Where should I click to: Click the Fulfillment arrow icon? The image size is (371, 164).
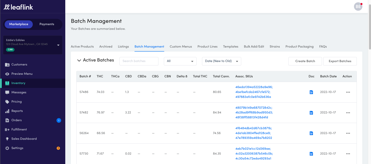(7, 129)
